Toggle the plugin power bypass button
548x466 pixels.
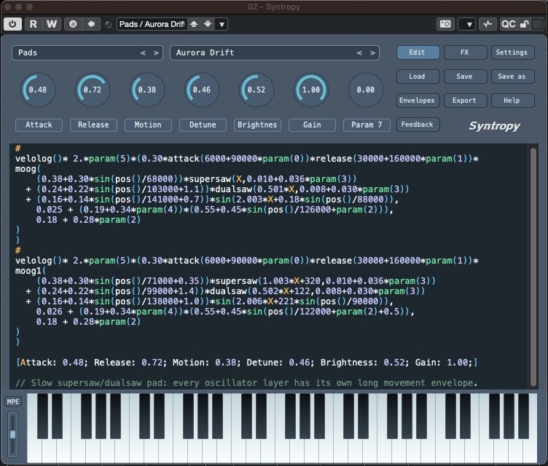tap(12, 24)
